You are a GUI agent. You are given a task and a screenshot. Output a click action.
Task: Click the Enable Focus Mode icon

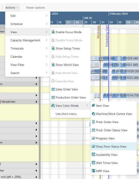tap(53, 32)
